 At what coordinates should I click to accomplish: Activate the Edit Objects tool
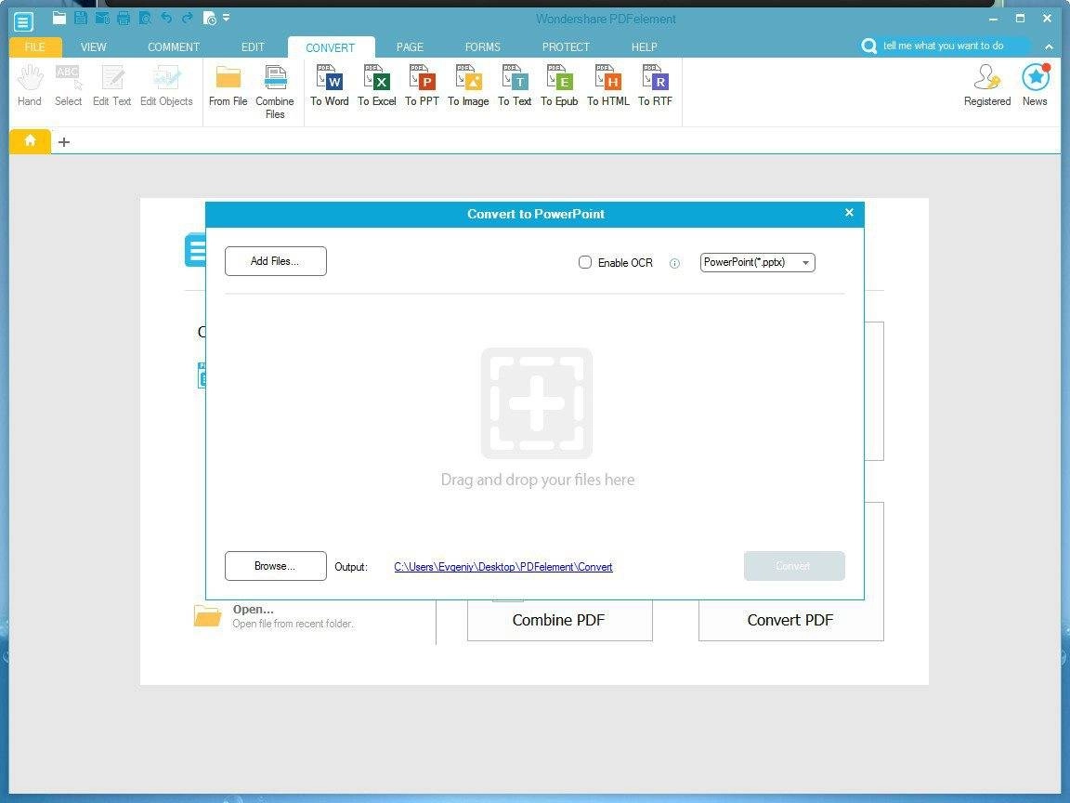(x=166, y=86)
